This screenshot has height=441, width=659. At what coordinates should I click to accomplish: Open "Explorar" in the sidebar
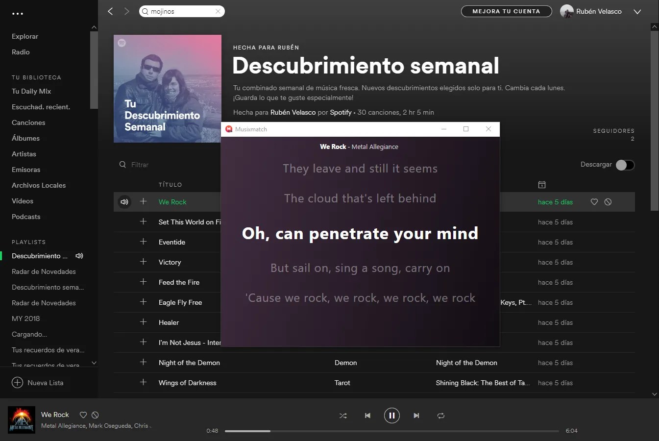coord(24,36)
